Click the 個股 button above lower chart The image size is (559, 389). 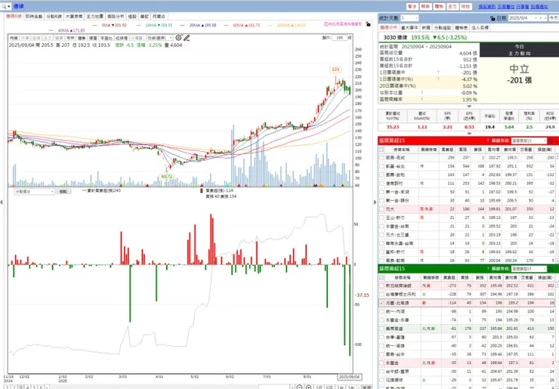click(63, 192)
